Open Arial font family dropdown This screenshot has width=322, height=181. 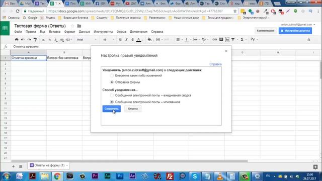pos(87,40)
